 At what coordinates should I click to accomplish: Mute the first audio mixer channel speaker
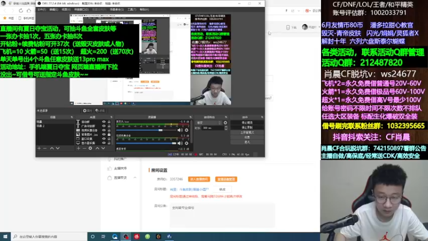pos(180,130)
